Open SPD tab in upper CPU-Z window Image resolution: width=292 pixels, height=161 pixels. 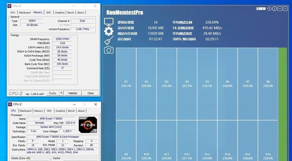48,12
